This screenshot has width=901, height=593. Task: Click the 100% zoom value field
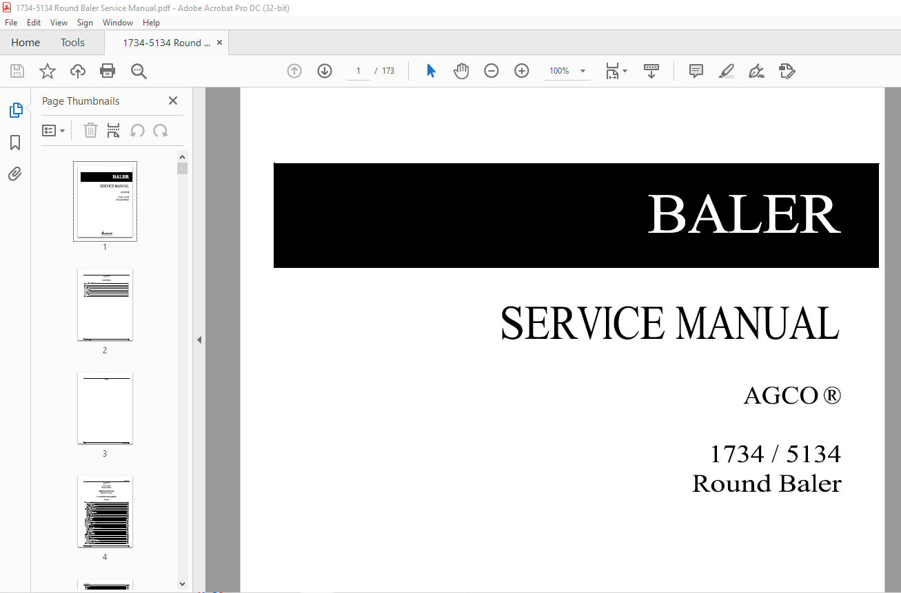[559, 71]
